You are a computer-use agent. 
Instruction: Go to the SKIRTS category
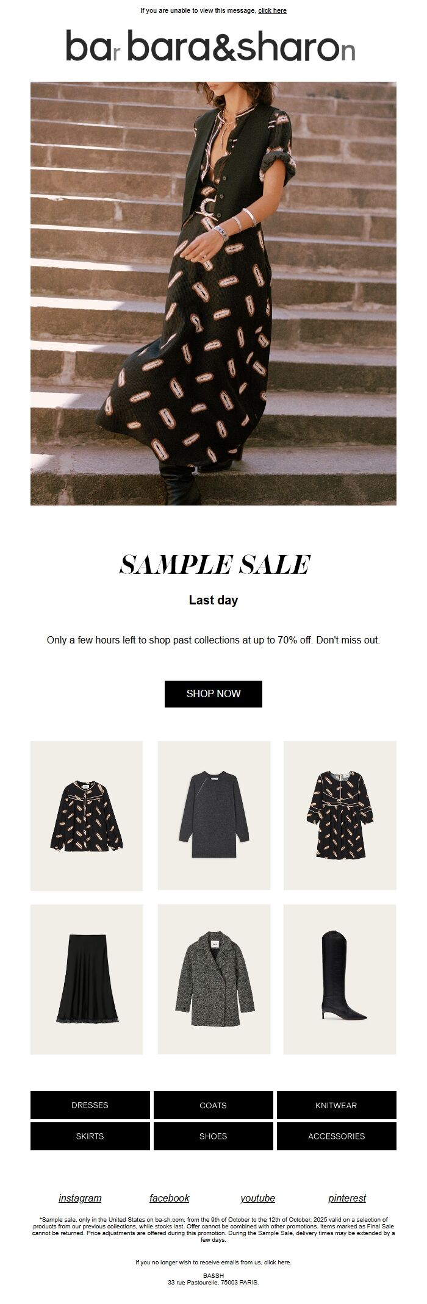[90, 1136]
